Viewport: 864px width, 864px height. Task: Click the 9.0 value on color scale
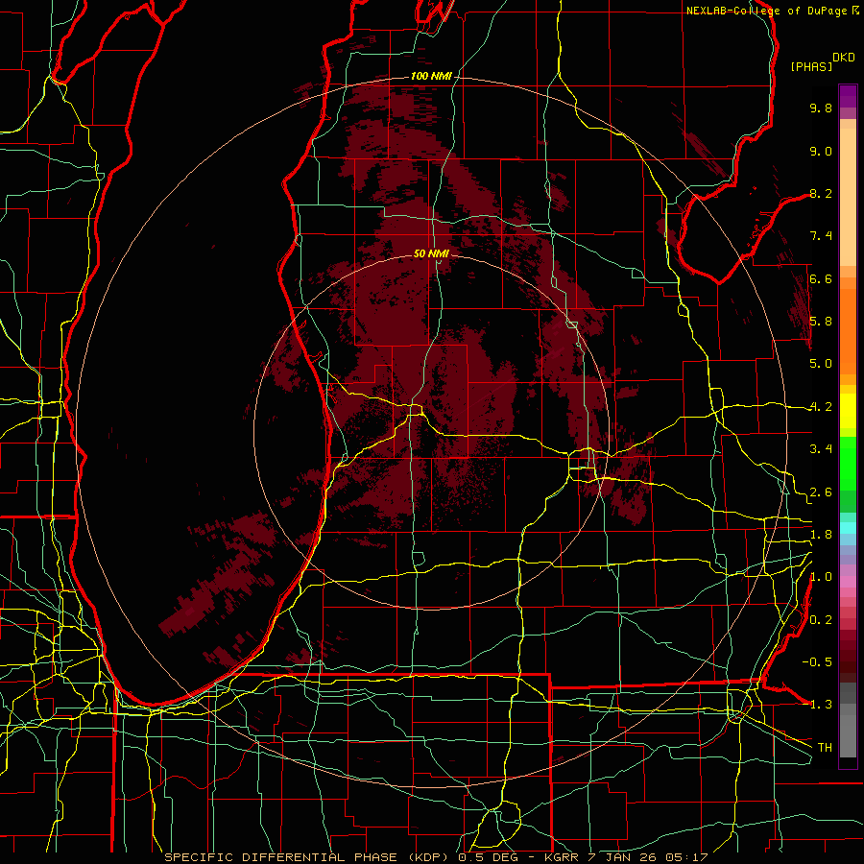(x=821, y=151)
